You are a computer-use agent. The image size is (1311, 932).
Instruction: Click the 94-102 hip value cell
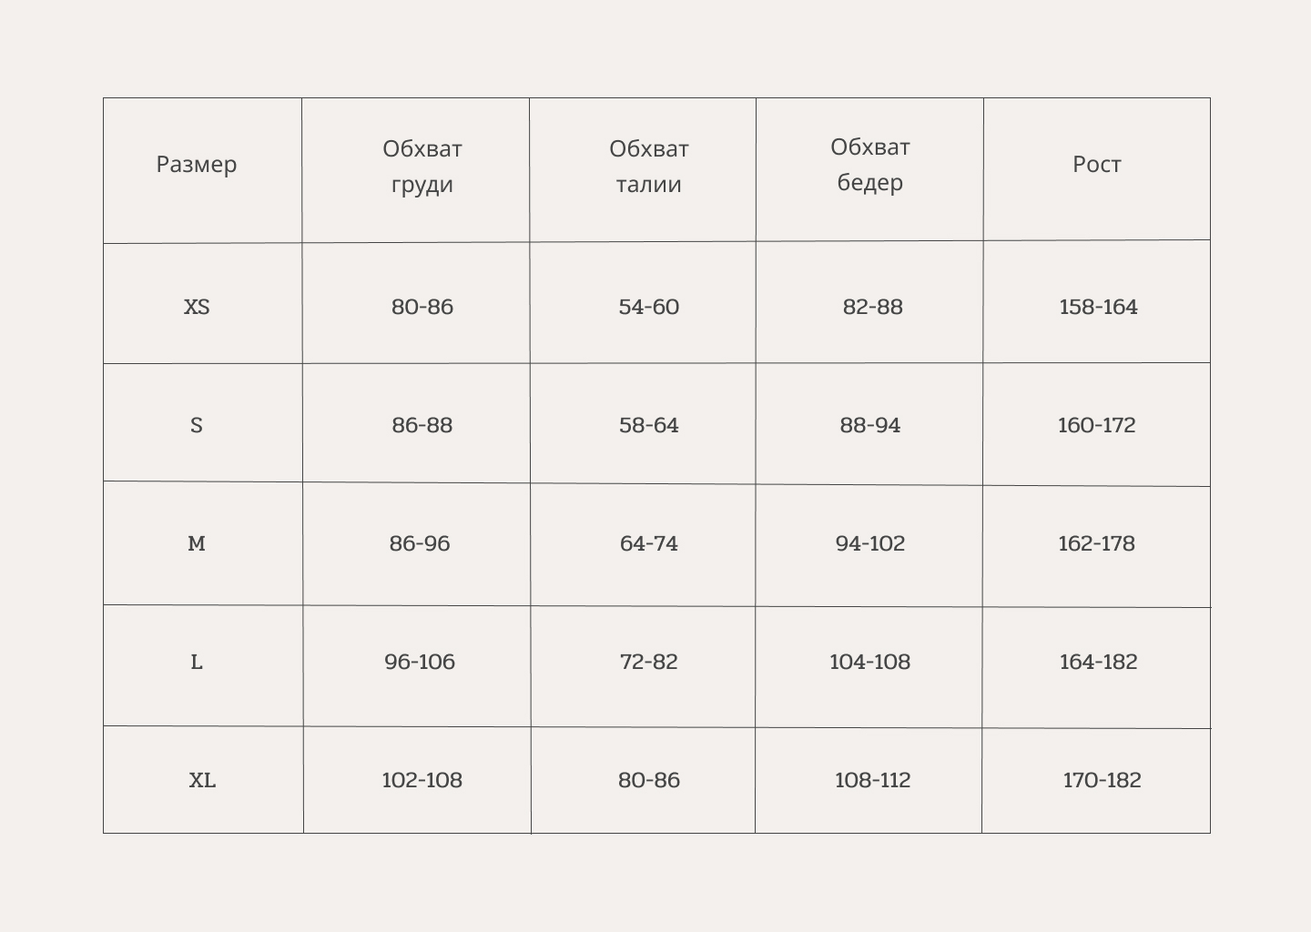click(870, 543)
